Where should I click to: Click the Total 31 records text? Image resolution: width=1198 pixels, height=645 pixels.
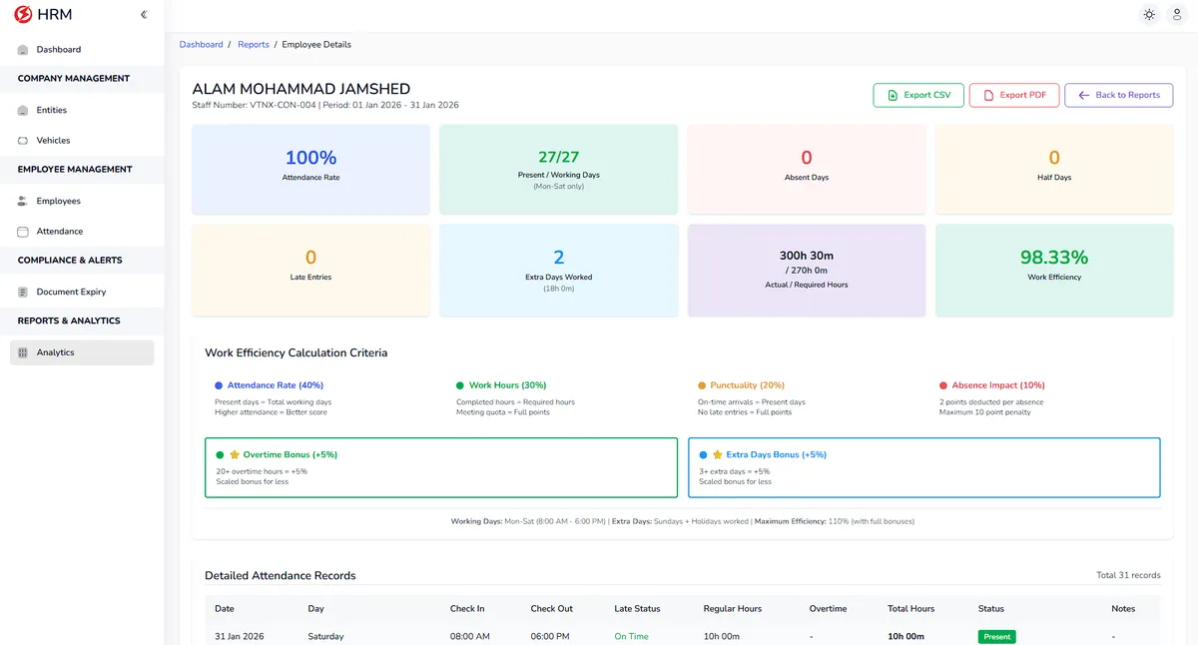point(1128,576)
